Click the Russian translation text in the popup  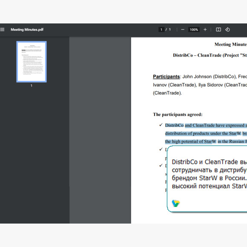tap(210, 174)
